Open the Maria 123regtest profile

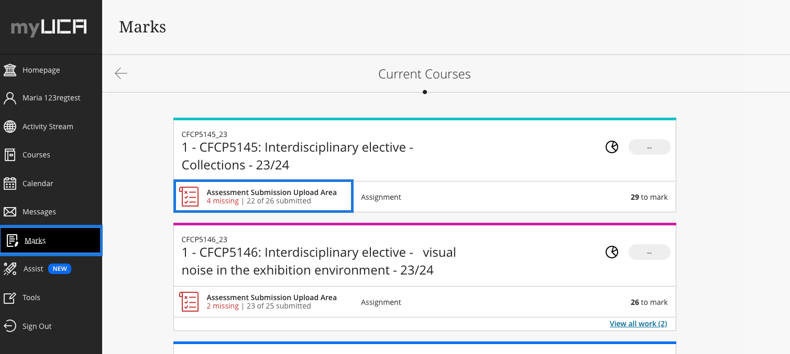(51, 98)
